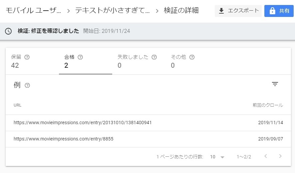The height and width of the screenshot is (173, 295).
Task: Click the 1～2/2 pagination text
Action: pyautogui.click(x=244, y=157)
